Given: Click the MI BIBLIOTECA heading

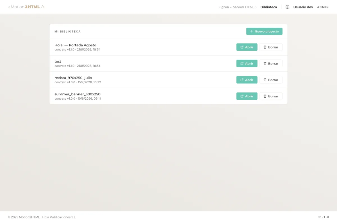Looking at the screenshot, I should tap(68, 31).
